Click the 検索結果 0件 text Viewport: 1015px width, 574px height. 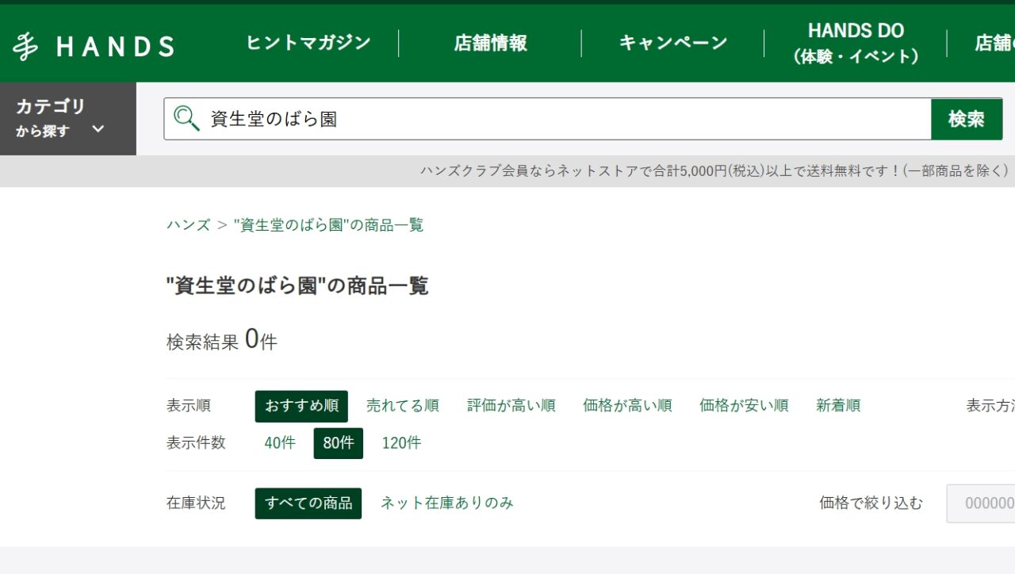(x=222, y=340)
